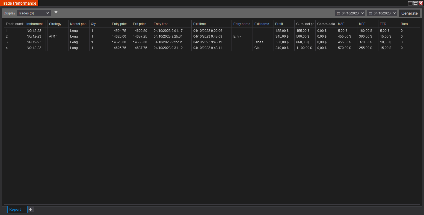Click cumulative profit 860,00 $
Viewport: 424px width, 215px height.
[x=303, y=42]
